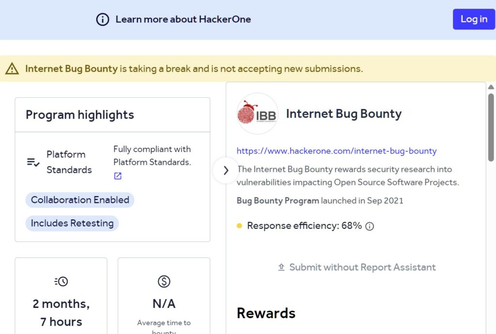Click the vertical scrollbar thumb

[x=491, y=126]
